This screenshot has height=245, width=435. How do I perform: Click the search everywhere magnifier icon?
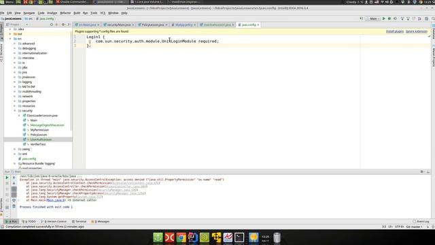[433, 18]
